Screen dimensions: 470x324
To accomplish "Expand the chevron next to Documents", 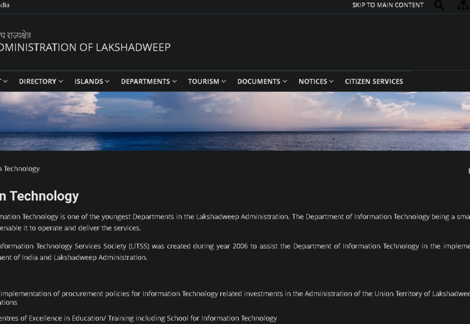I will 285,82.
